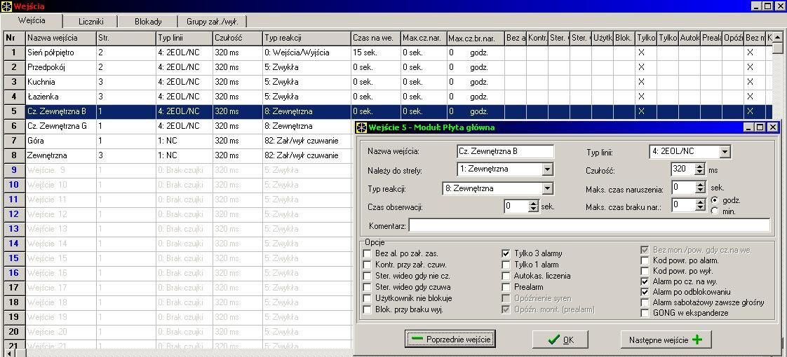
Task: Confirm with the OK button
Action: [560, 339]
